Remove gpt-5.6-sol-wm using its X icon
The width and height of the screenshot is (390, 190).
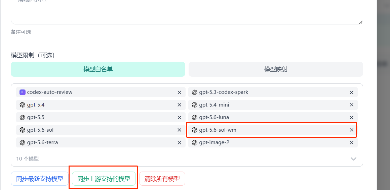coord(351,130)
